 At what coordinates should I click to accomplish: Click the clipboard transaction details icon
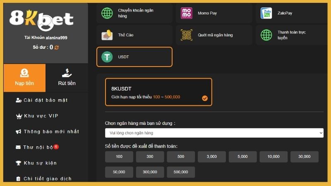(x=18, y=179)
